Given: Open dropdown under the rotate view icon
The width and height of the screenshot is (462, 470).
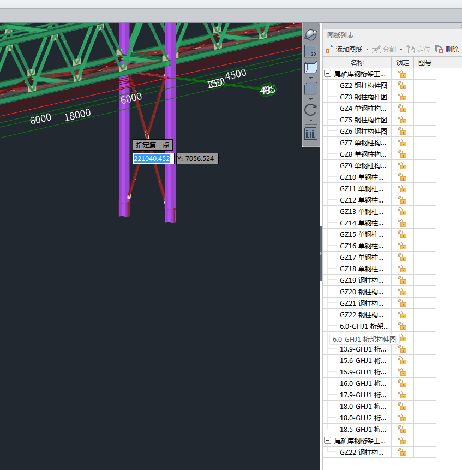Looking at the screenshot, I should point(311,121).
